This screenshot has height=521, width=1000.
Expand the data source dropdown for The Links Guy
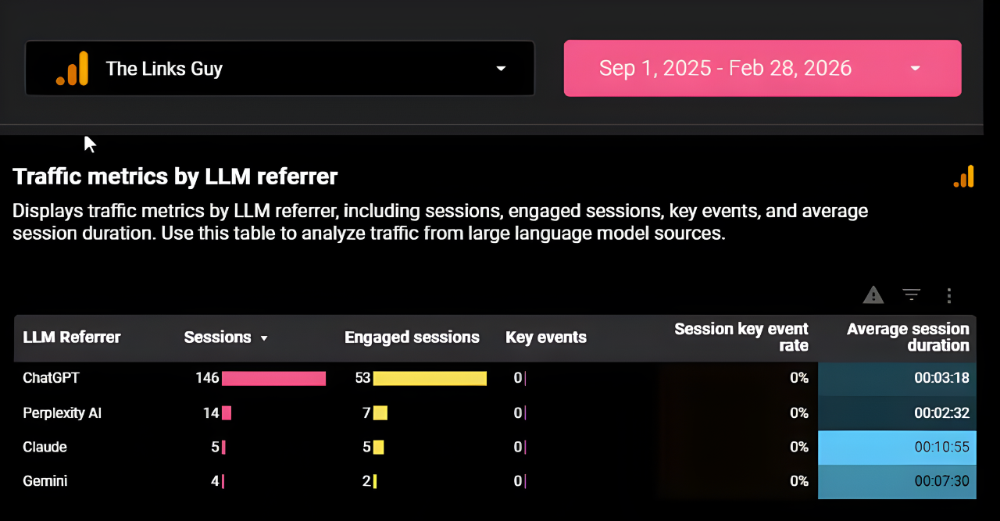(x=500, y=69)
